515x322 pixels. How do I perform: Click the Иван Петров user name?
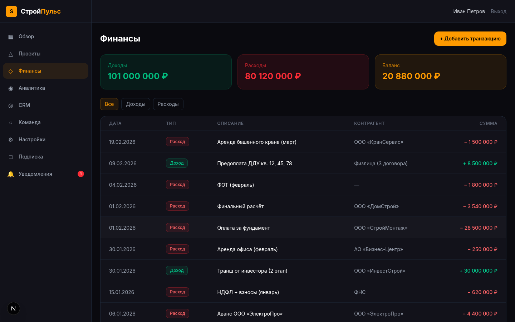click(469, 11)
